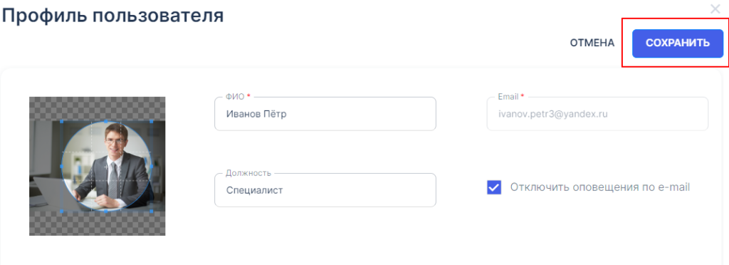This screenshot has width=729, height=265.
Task: Click the 'Отключить оповещения по e-mail' label
Action: pos(599,187)
